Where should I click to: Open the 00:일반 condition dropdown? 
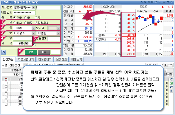pos(58,33)
